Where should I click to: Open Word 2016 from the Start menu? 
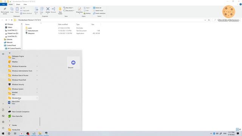[23, 102]
